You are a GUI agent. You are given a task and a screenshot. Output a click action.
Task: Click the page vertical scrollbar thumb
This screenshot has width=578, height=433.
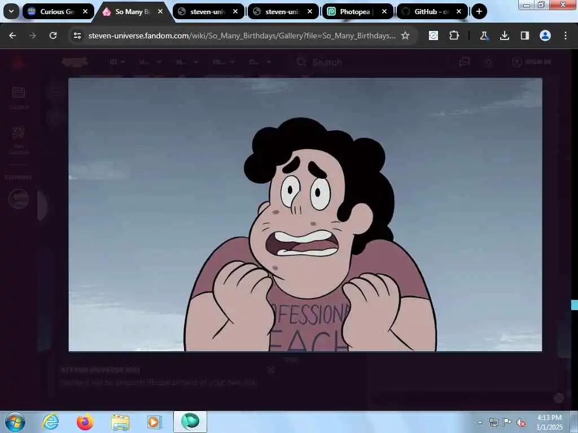574,305
